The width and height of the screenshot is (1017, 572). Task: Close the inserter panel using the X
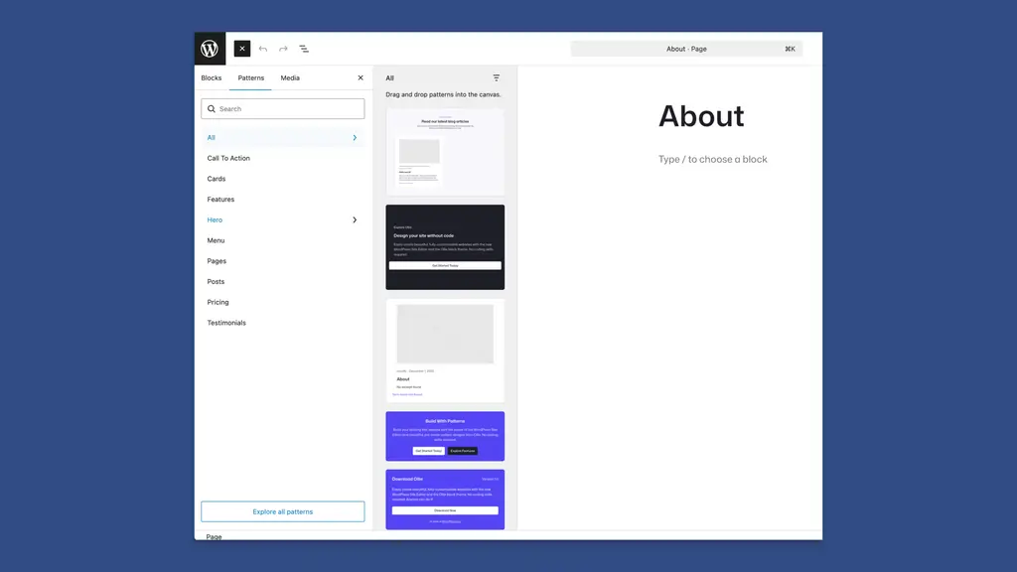361,77
